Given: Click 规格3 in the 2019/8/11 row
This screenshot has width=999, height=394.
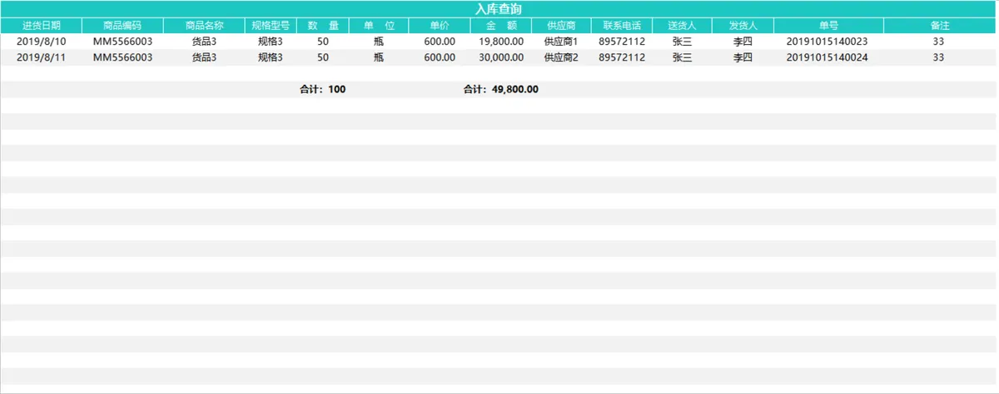Looking at the screenshot, I should [x=271, y=57].
